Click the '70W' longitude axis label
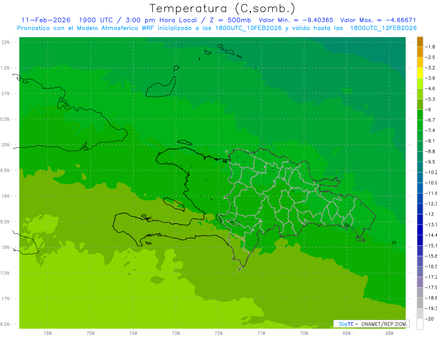The width and height of the screenshot is (437, 338). coord(304,333)
